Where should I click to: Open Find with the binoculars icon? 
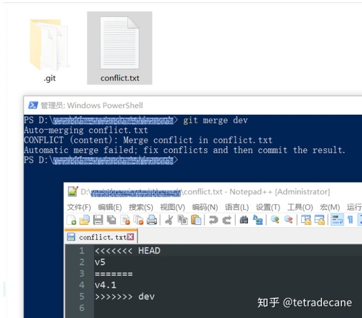tap(244, 220)
